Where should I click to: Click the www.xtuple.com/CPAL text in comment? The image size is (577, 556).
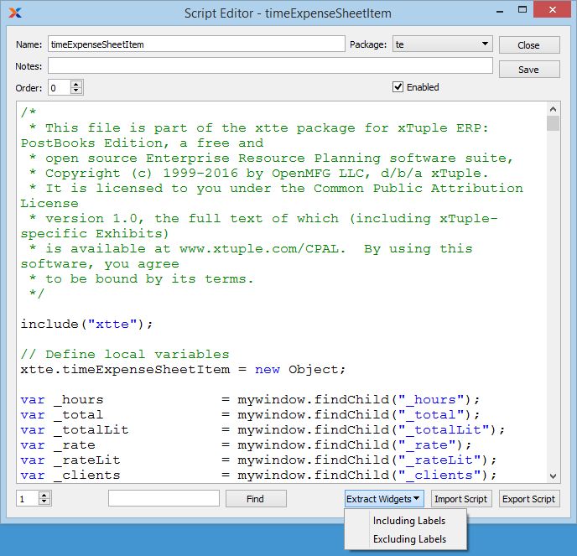(x=259, y=249)
